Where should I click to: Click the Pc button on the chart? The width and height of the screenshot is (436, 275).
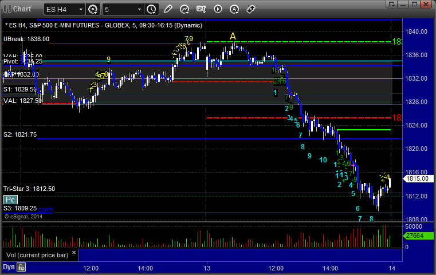pos(10,200)
